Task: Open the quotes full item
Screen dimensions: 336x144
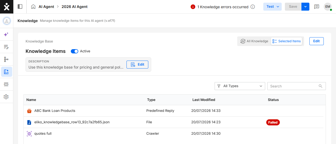Action: coord(43,134)
